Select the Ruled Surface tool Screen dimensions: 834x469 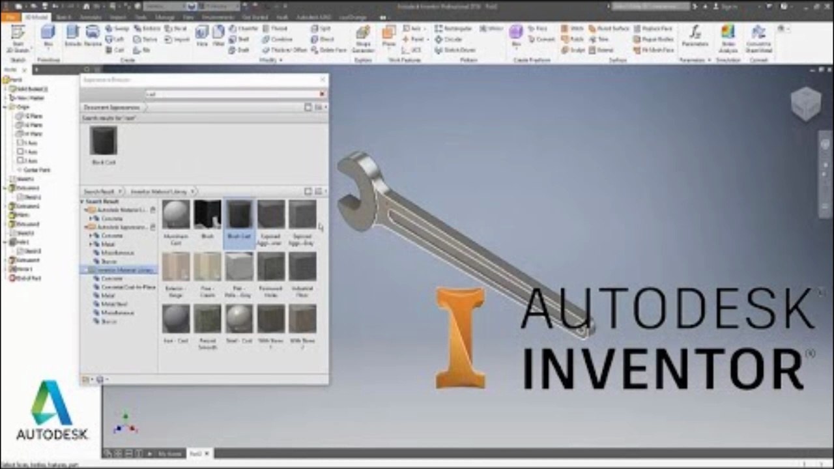point(609,29)
